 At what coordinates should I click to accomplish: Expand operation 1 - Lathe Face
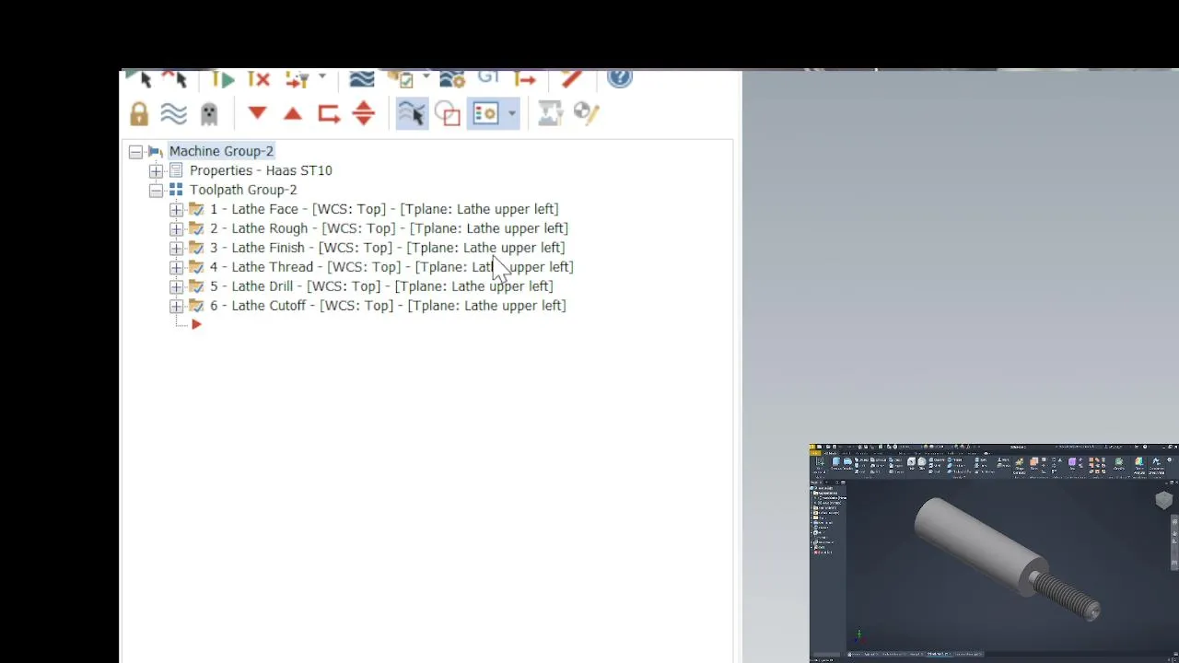click(x=176, y=210)
